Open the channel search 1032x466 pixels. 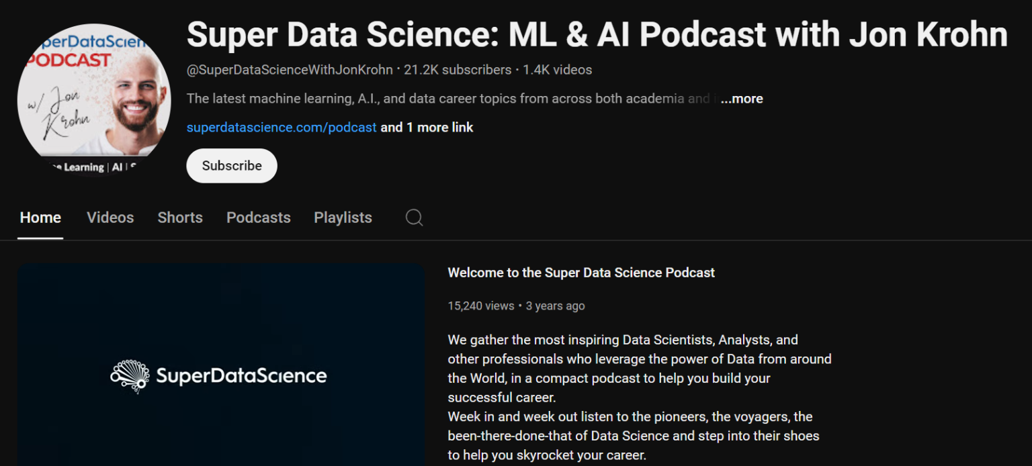pyautogui.click(x=413, y=217)
